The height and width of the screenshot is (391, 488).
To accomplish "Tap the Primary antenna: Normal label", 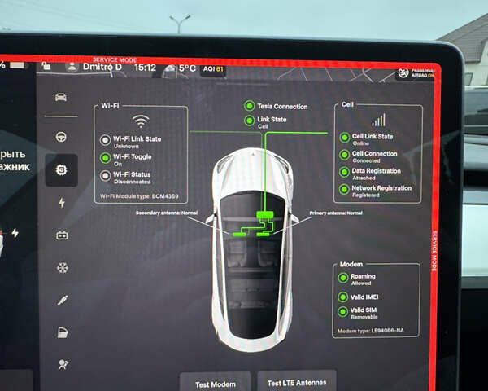I will pos(336,213).
